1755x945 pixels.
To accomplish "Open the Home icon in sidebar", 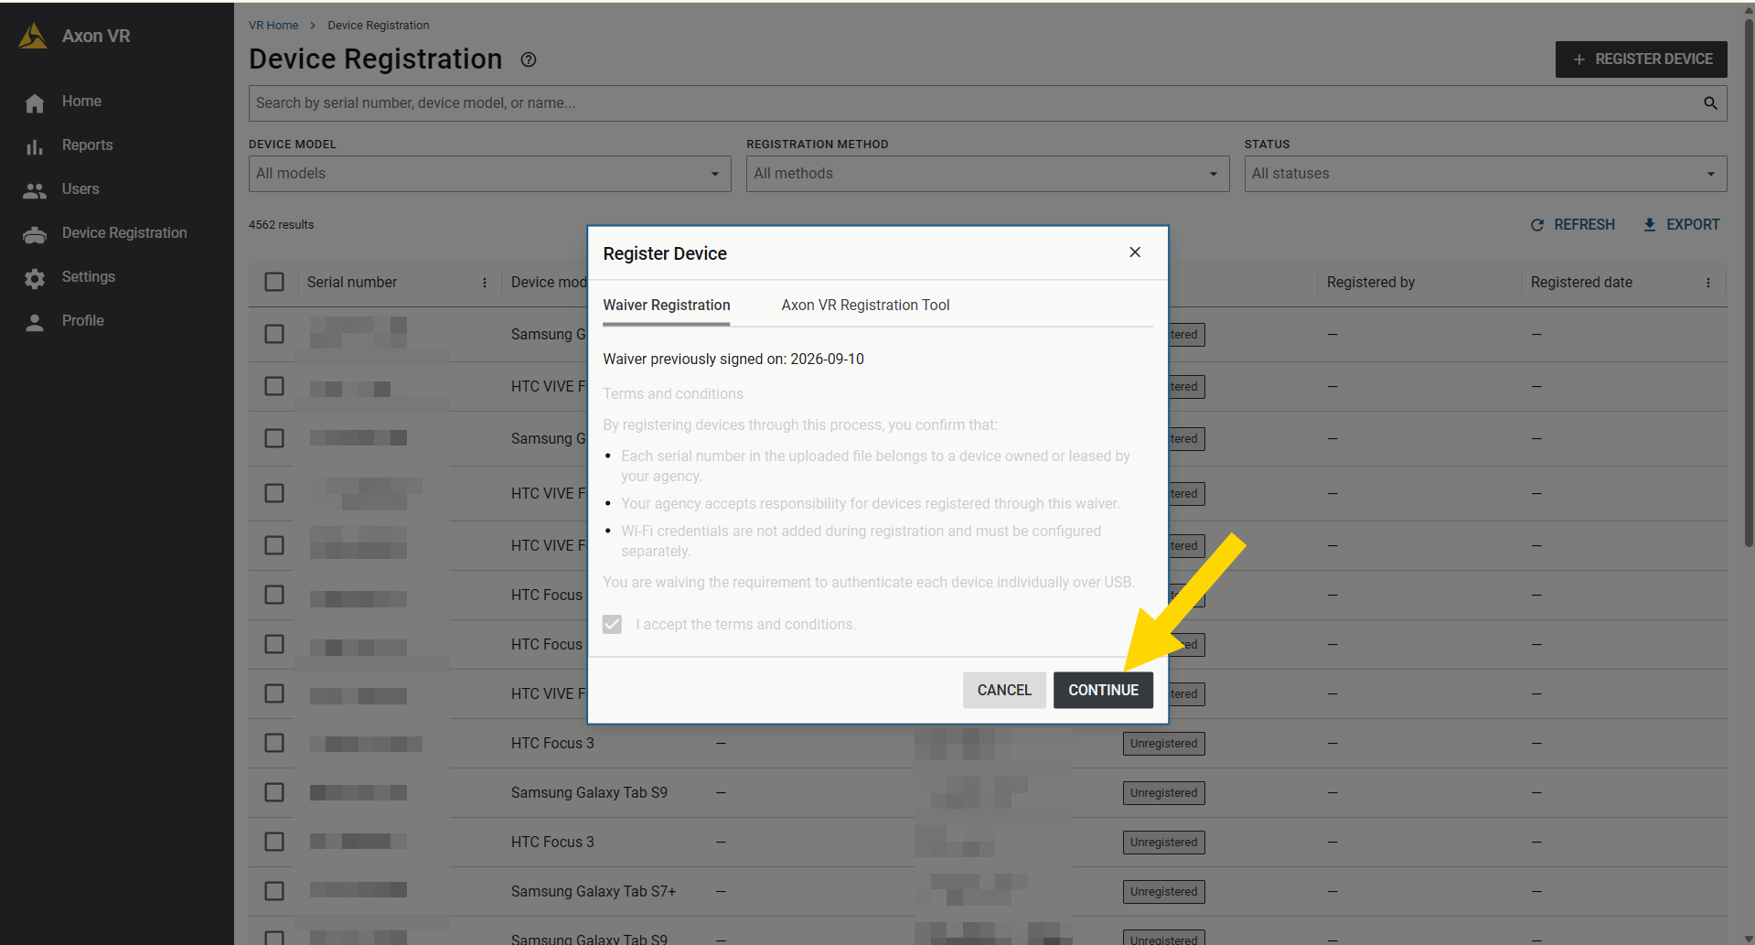I will 35,102.
